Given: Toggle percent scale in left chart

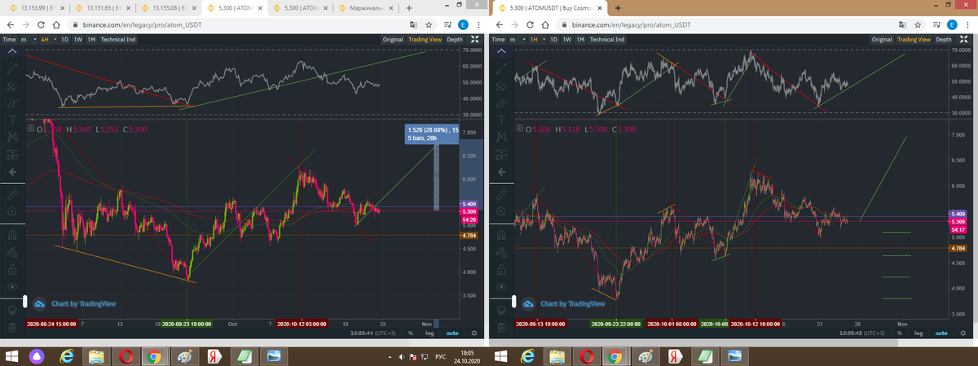Looking at the screenshot, I should point(411,333).
